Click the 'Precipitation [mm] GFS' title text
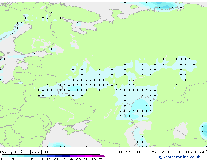207x160 pixels. 26,152
